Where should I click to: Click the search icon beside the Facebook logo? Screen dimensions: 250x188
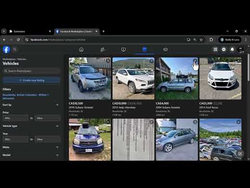pyautogui.click(x=15, y=50)
